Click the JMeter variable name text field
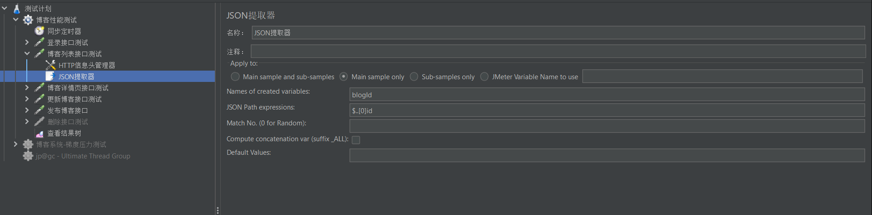 [x=723, y=76]
